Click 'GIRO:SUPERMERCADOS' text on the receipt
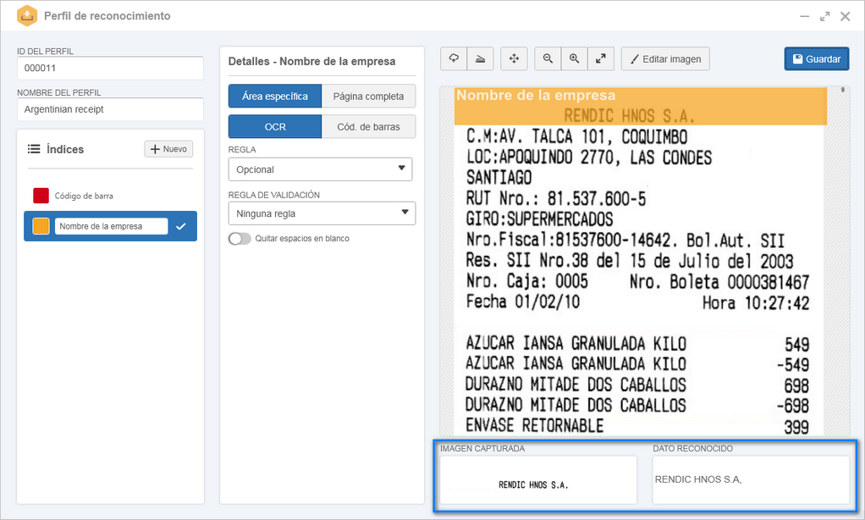The width and height of the screenshot is (865, 520). 539,219
